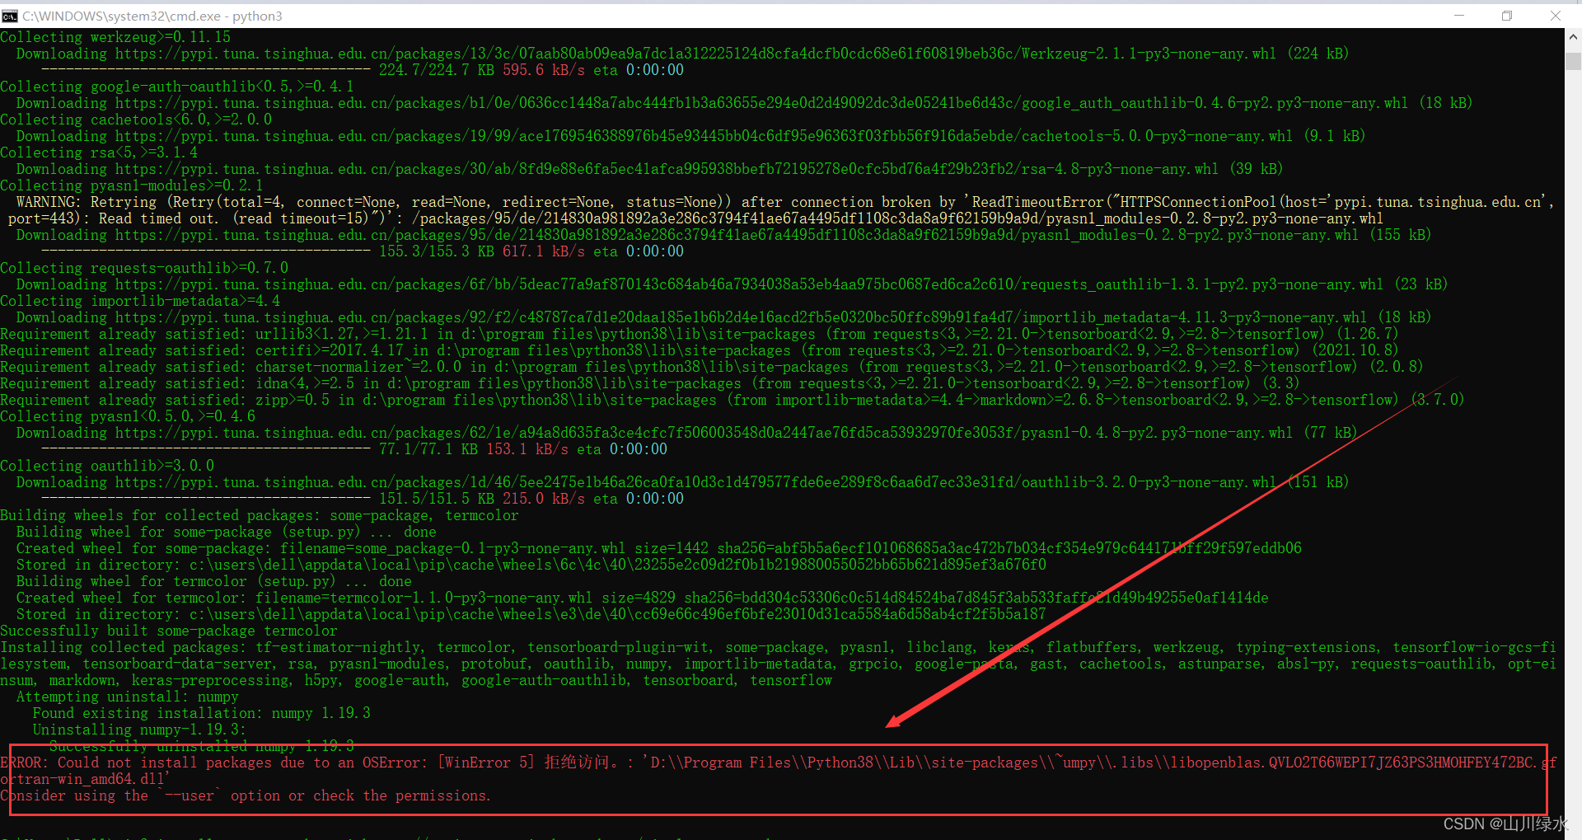Viewport: 1582px width, 840px height.
Task: Click the '224.7/224.7 KB 595.6 kB/s' progress line
Action: tap(363, 70)
